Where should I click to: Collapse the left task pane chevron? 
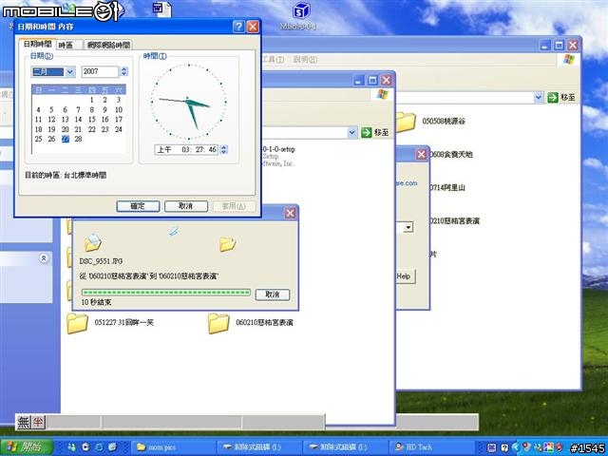coord(44,258)
